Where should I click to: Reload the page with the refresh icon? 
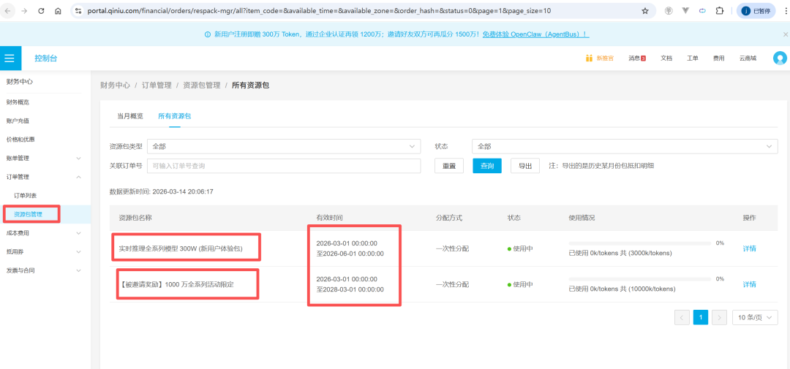coord(40,11)
